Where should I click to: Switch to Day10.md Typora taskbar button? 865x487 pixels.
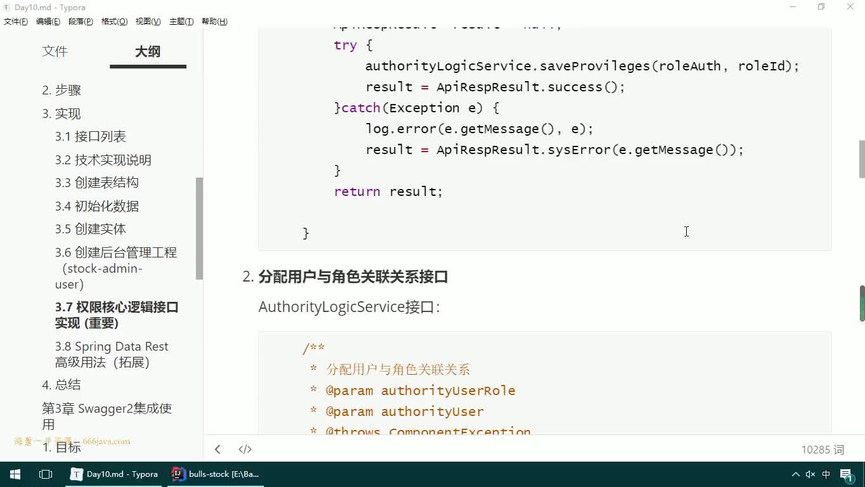click(115, 474)
